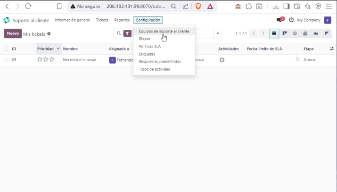
Task: Reload the page
Action: [28, 6]
